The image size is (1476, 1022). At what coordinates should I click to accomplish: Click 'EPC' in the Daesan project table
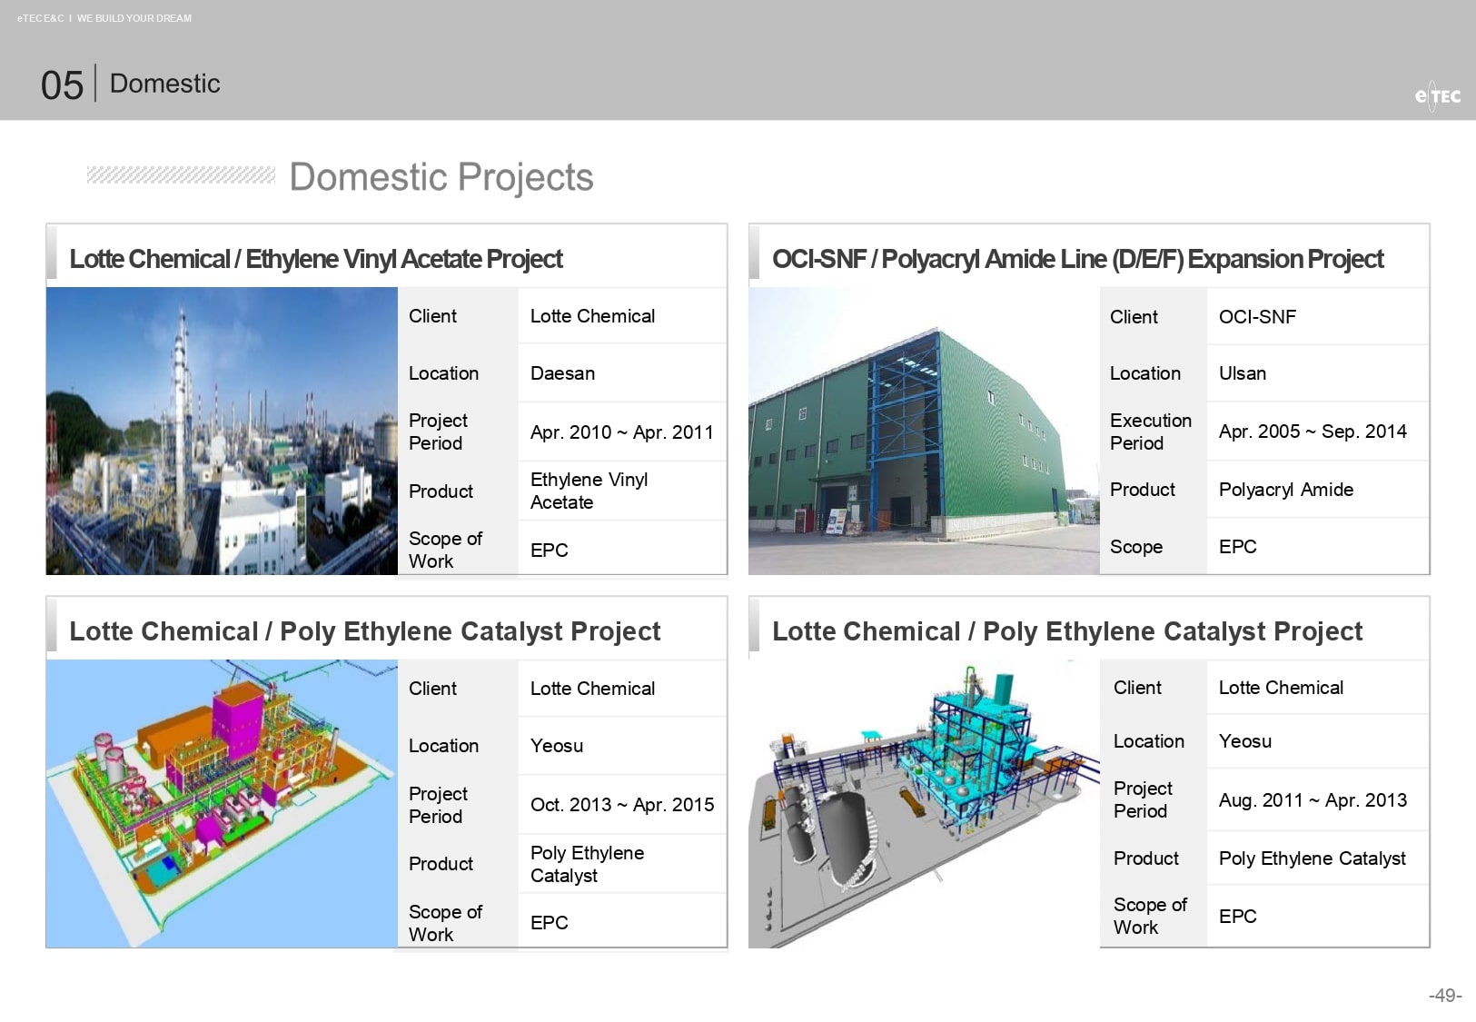550,551
